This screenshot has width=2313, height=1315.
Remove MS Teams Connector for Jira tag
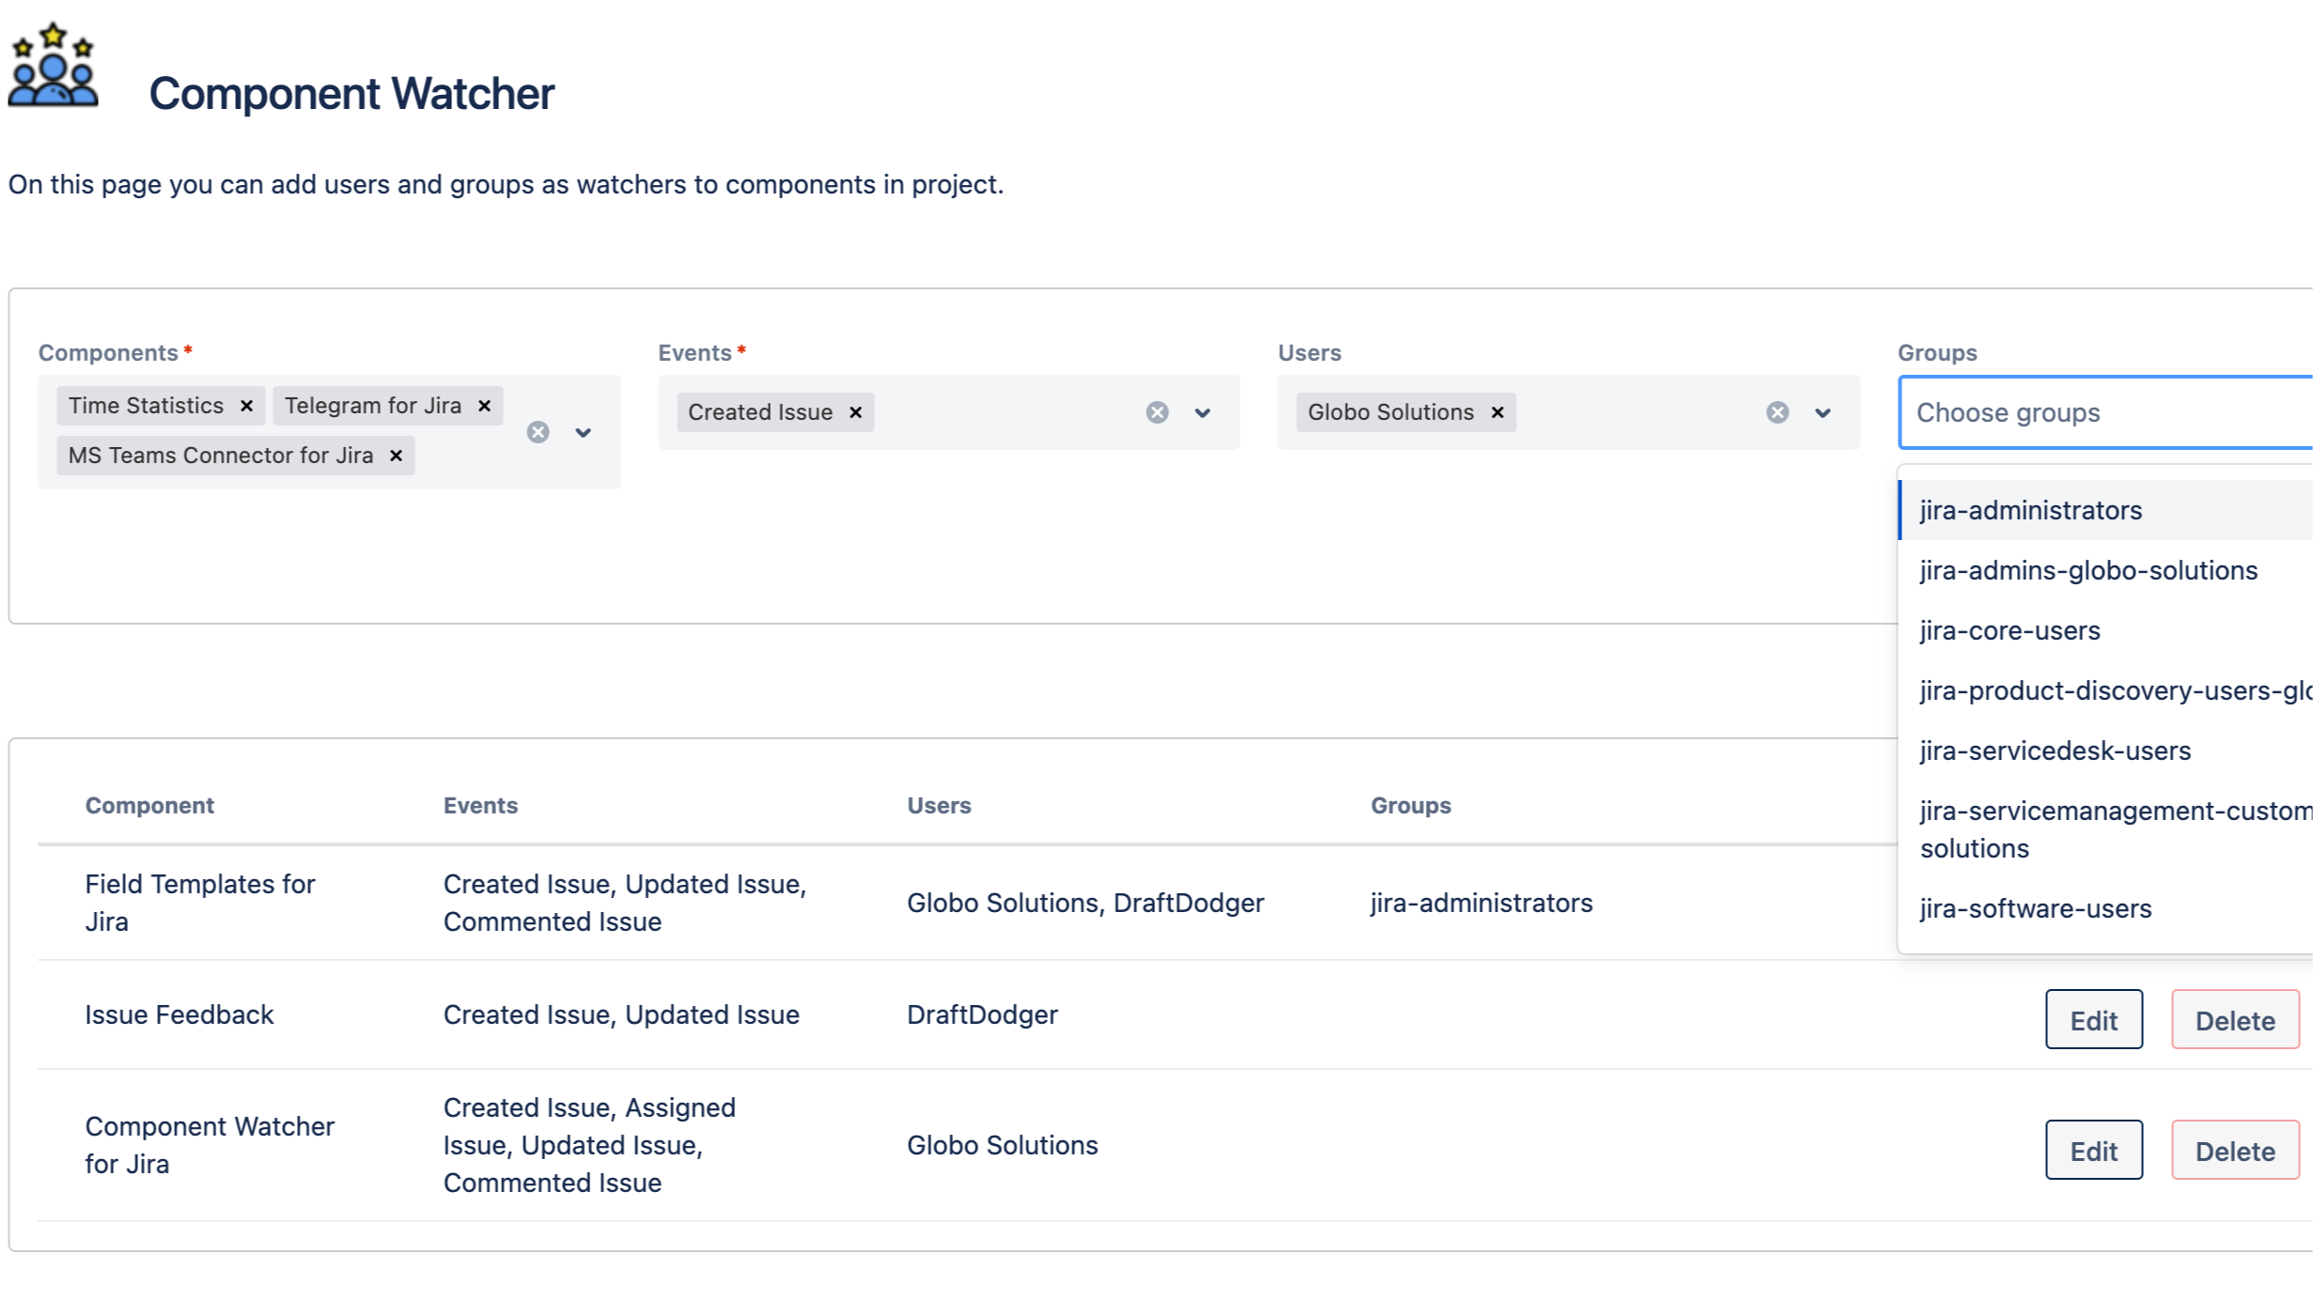(x=397, y=456)
